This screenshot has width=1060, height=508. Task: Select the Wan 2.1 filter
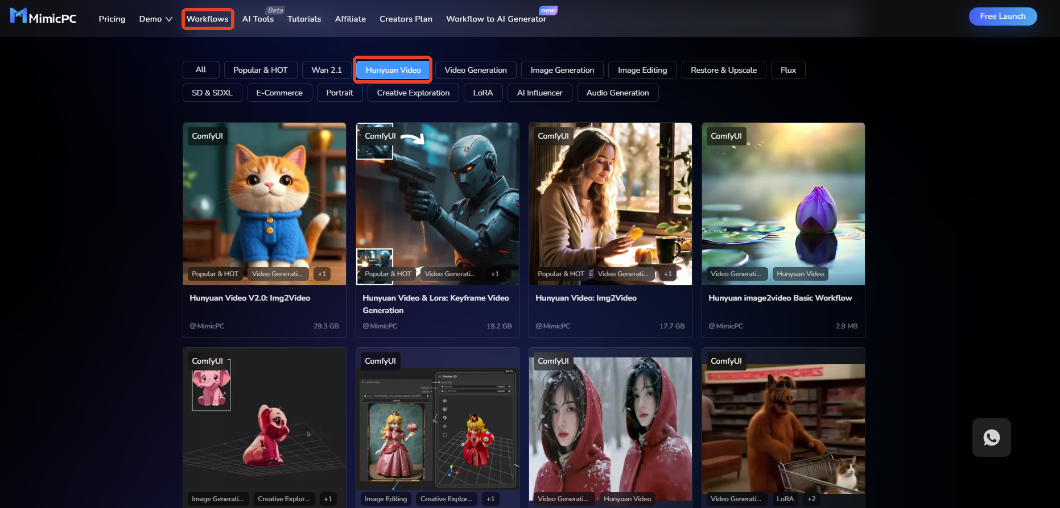tap(327, 70)
